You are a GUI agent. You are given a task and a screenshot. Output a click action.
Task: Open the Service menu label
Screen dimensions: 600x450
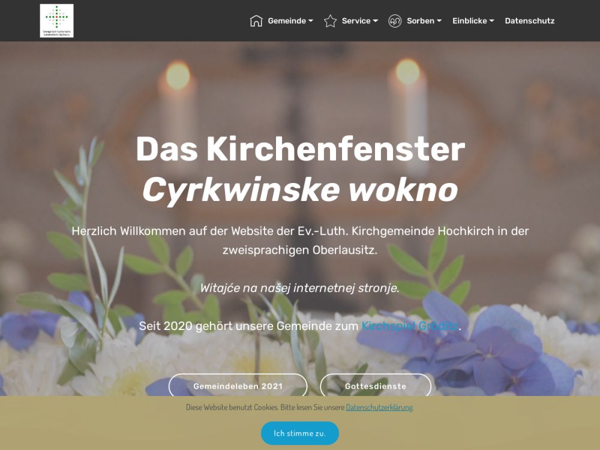(356, 20)
